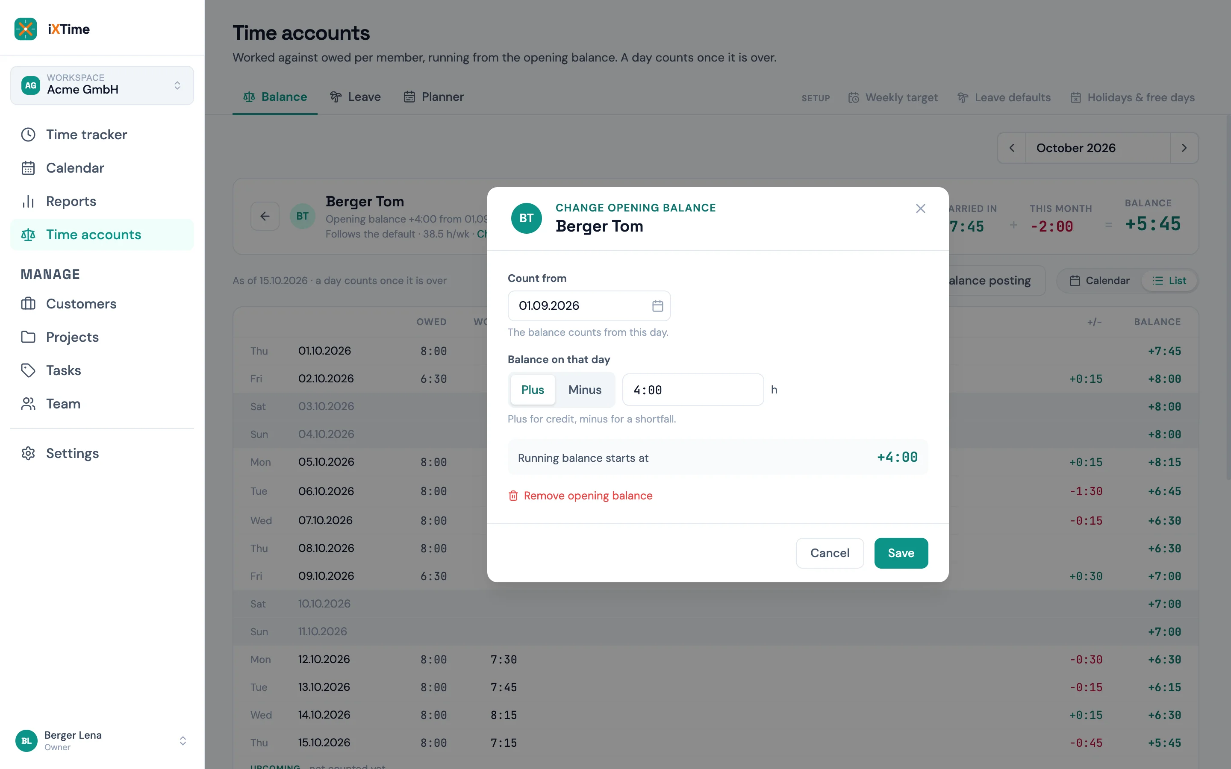Switch to the List view toggle
The width and height of the screenshot is (1231, 769).
point(1169,281)
